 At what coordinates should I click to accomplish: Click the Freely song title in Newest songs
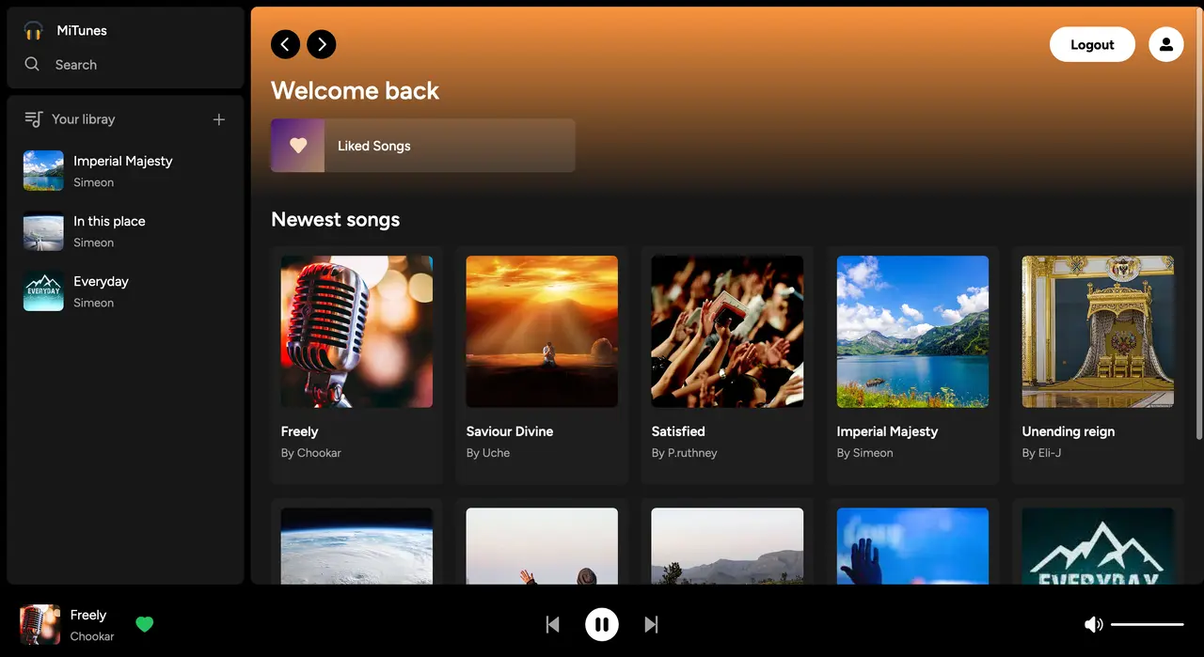[299, 431]
